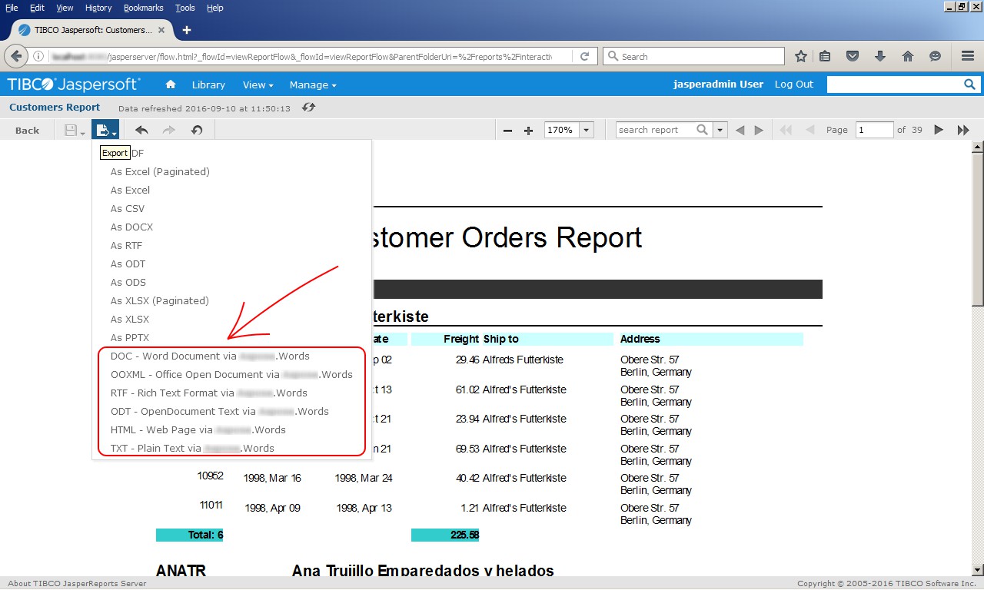This screenshot has height=590, width=984.
Task: Expand the View menu dropdown
Action: pos(258,85)
